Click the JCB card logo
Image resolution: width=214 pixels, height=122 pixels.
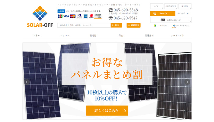60,16
